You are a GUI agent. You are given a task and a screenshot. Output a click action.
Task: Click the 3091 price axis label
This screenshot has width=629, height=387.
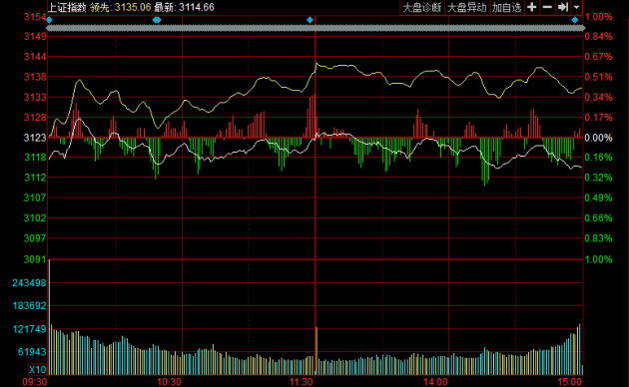point(35,259)
